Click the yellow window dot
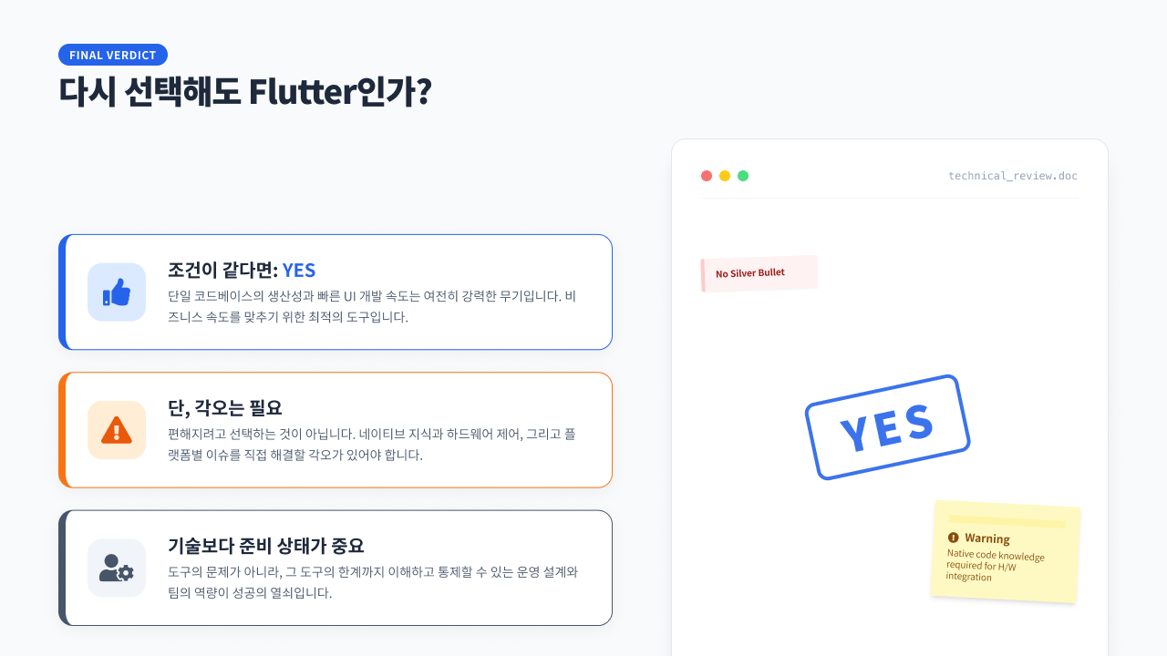1167x656 pixels. (725, 176)
